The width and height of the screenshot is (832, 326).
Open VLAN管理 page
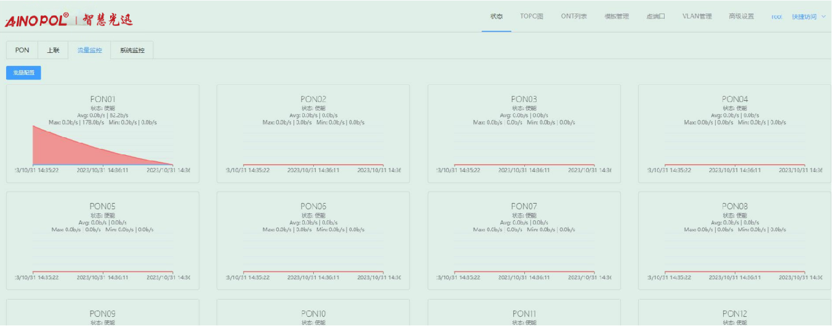click(x=697, y=17)
